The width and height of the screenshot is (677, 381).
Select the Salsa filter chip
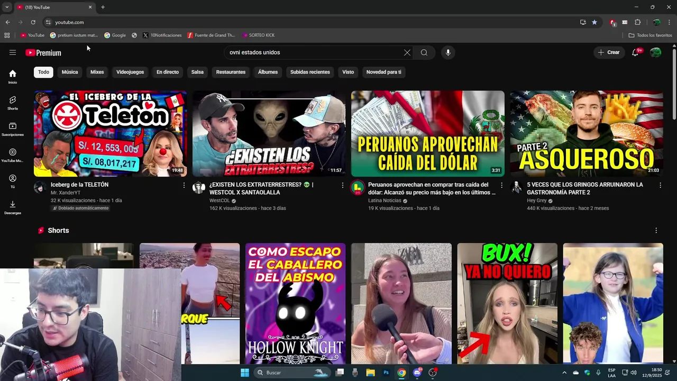(x=197, y=72)
